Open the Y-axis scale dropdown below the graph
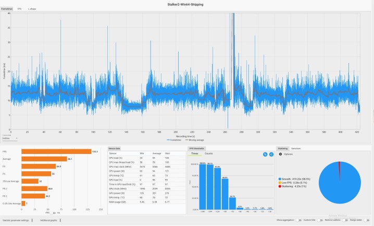The image size is (374, 226). 9,138
